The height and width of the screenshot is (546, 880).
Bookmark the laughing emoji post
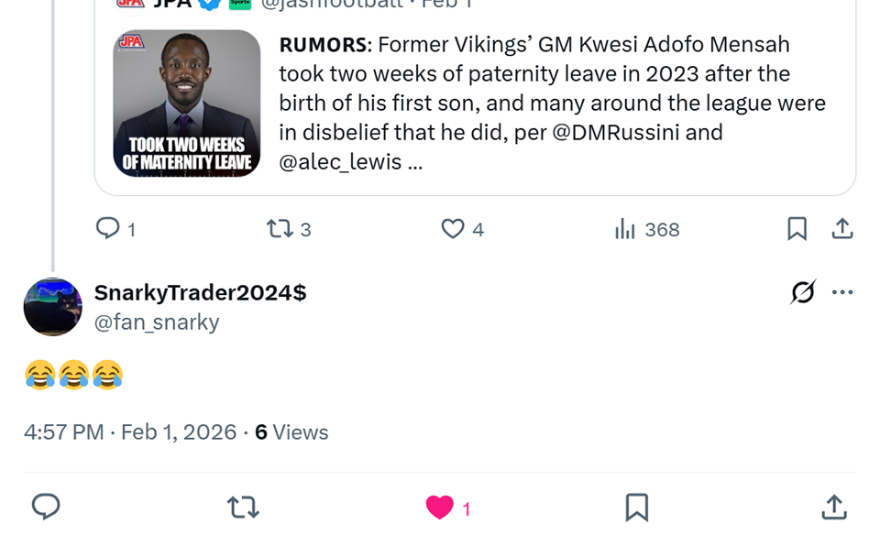[x=636, y=507]
